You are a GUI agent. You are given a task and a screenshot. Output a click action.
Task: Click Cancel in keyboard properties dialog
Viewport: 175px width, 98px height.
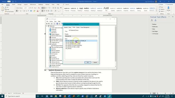click(95, 62)
